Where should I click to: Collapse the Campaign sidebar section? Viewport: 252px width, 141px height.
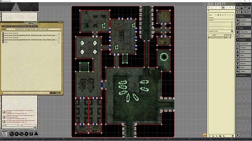tap(243, 40)
